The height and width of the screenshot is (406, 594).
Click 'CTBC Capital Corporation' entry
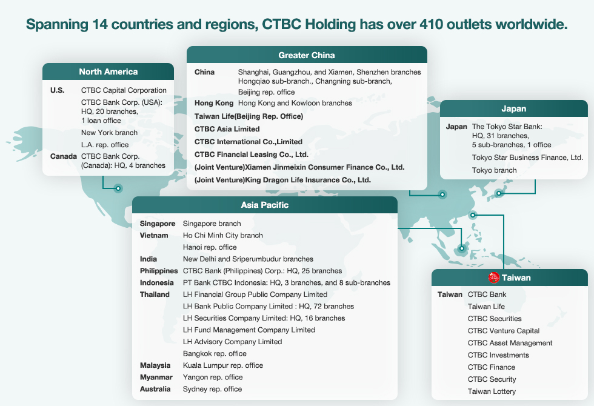tap(124, 90)
